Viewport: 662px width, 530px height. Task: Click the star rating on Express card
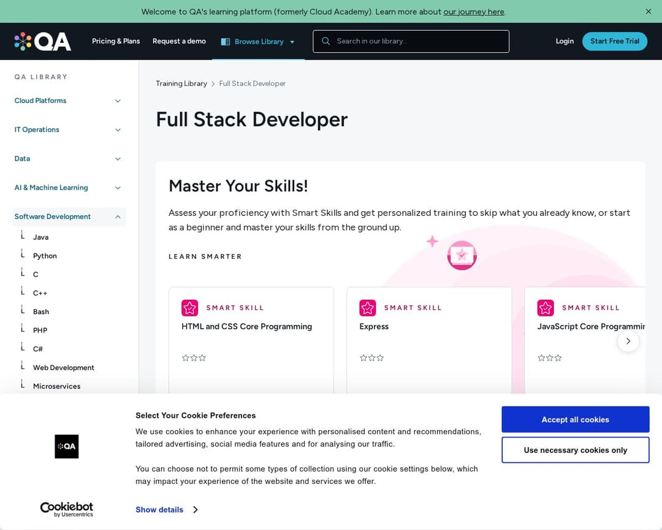(371, 358)
